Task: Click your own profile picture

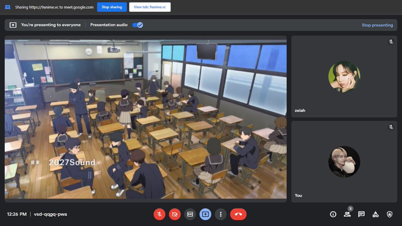Action: 344,162
